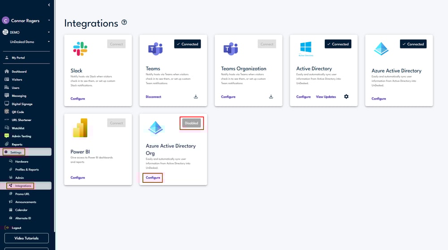This screenshot has height=250, width=448.
Task: Toggle the Connect badge on the Slack card
Action: point(116,44)
